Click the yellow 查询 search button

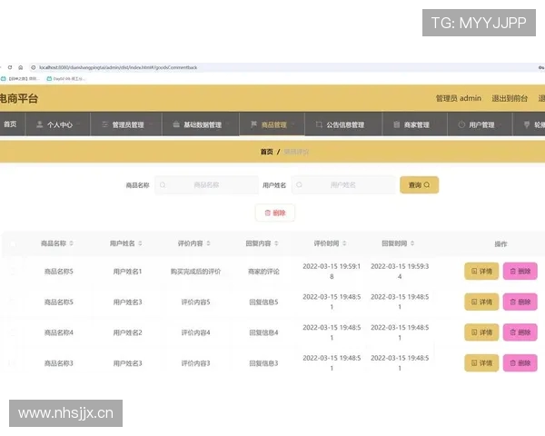point(419,185)
